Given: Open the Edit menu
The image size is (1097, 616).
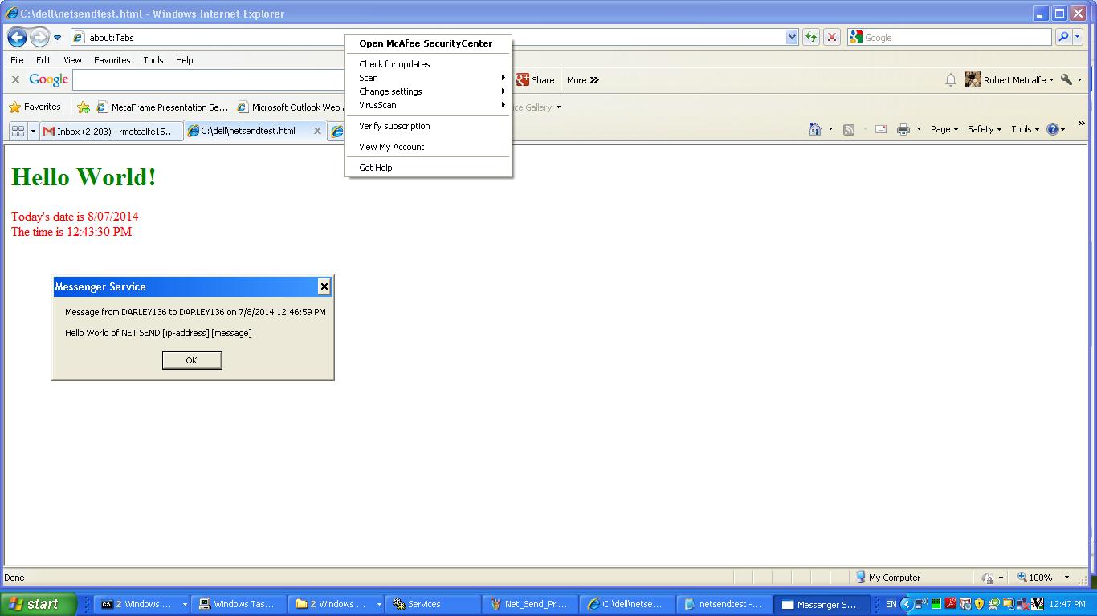Looking at the screenshot, I should tap(43, 60).
